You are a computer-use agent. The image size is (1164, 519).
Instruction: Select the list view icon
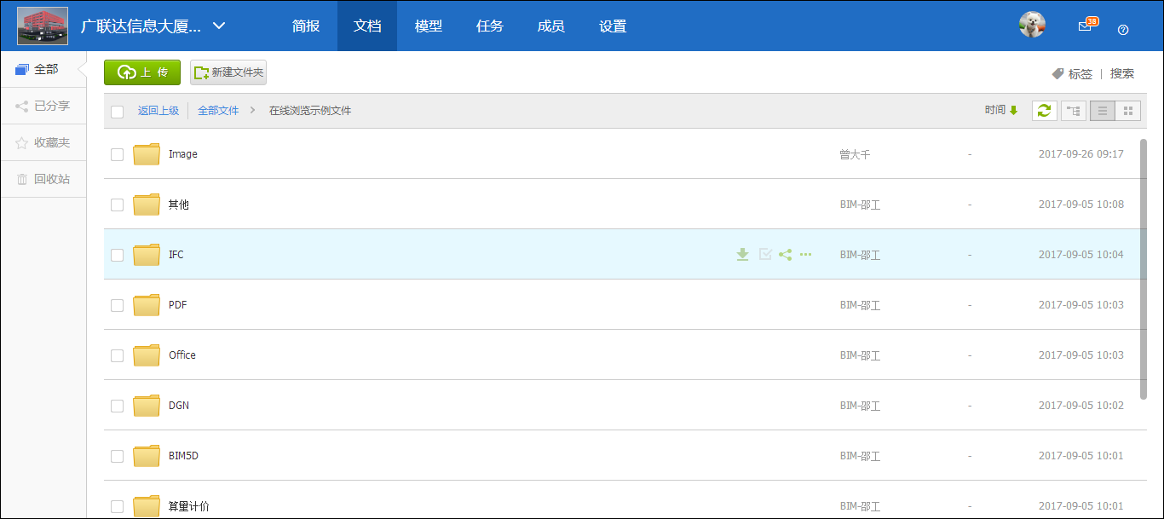(x=1102, y=111)
